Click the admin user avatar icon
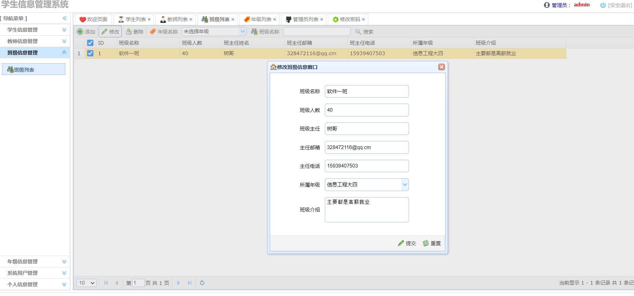634x296 pixels. tap(547, 5)
